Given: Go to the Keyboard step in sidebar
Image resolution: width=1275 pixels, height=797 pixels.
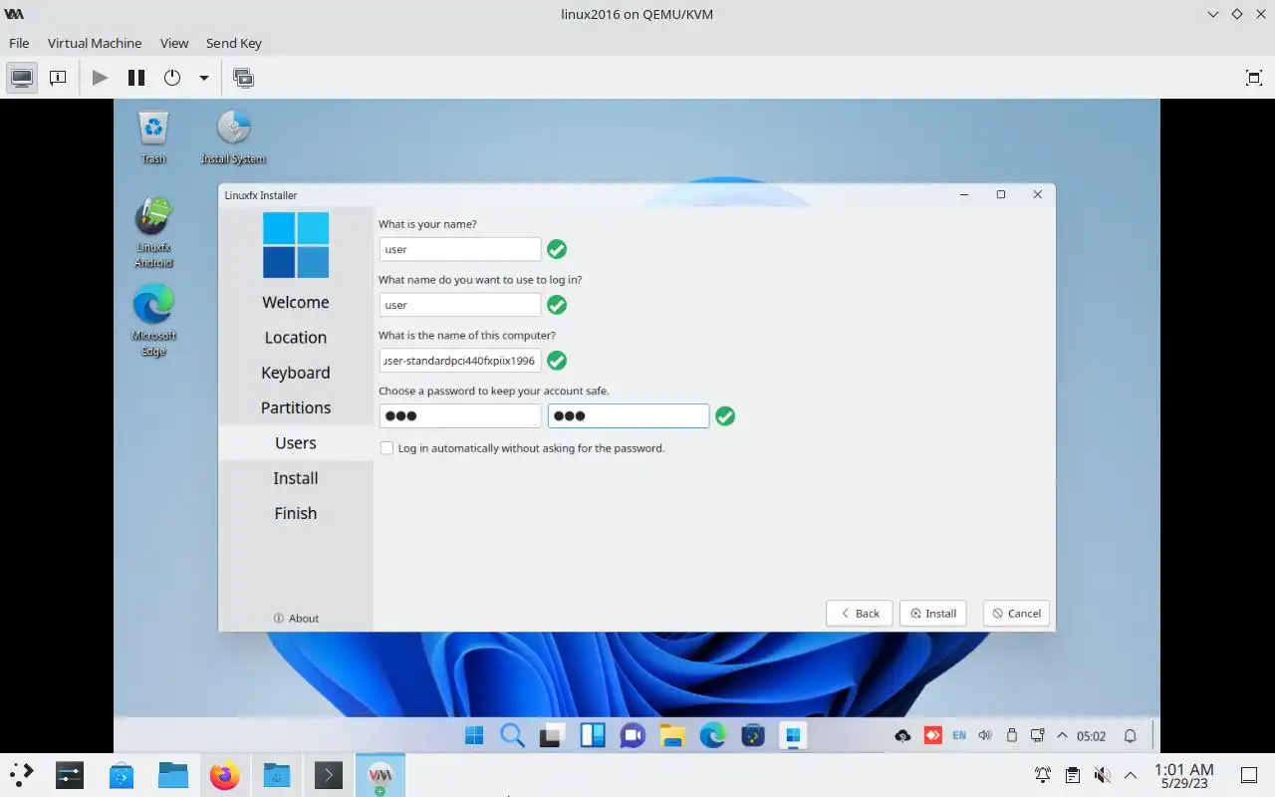Looking at the screenshot, I should (296, 373).
